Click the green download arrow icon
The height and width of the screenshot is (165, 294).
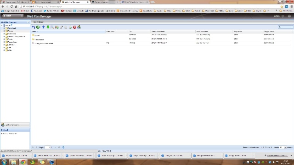[48, 27]
